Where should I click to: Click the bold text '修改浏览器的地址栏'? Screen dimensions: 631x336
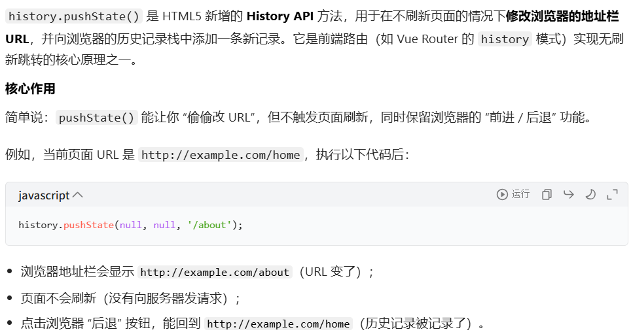(x=562, y=16)
